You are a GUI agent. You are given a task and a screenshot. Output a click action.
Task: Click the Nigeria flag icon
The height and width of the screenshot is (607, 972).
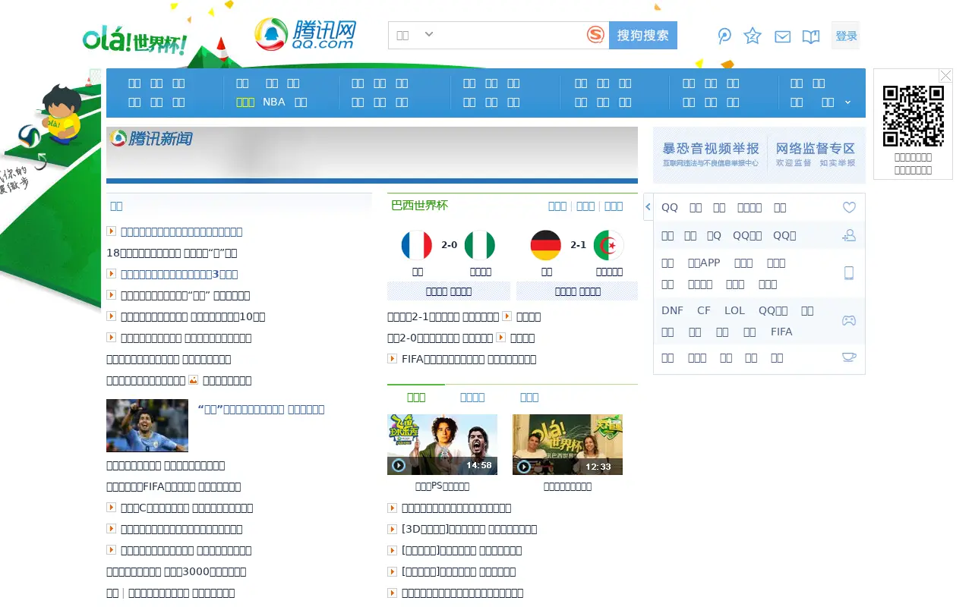(480, 245)
